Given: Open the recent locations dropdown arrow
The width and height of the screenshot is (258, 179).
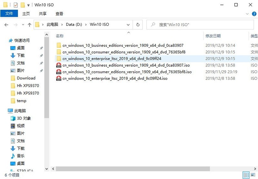Looking at the screenshot, I should [x=23, y=25].
